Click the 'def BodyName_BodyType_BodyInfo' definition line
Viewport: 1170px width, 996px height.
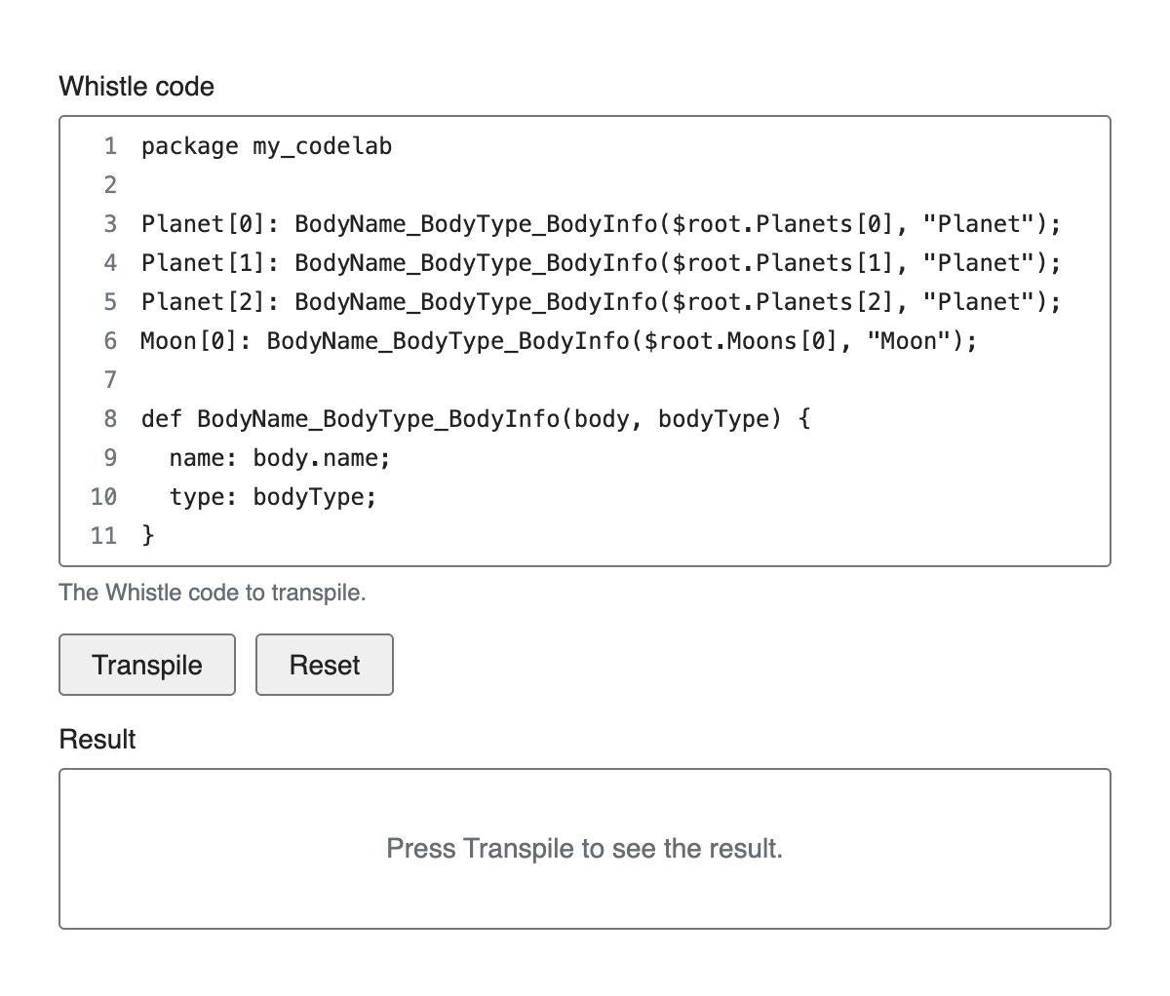tap(475, 419)
